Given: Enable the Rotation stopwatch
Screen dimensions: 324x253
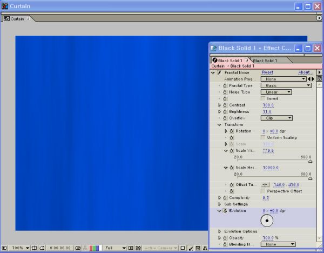Looking at the screenshot, I should (232, 131).
